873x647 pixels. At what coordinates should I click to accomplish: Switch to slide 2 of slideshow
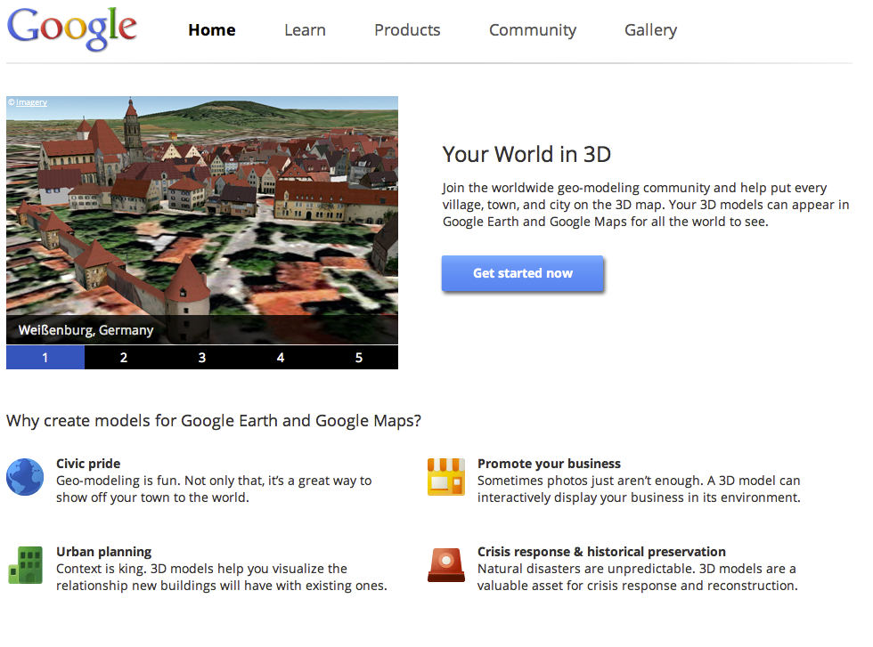pyautogui.click(x=124, y=357)
